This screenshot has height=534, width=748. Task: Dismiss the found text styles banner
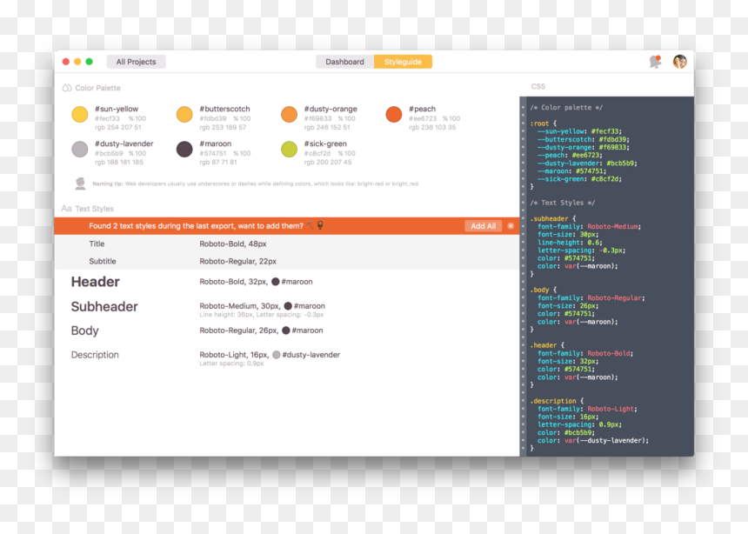pyautogui.click(x=511, y=226)
